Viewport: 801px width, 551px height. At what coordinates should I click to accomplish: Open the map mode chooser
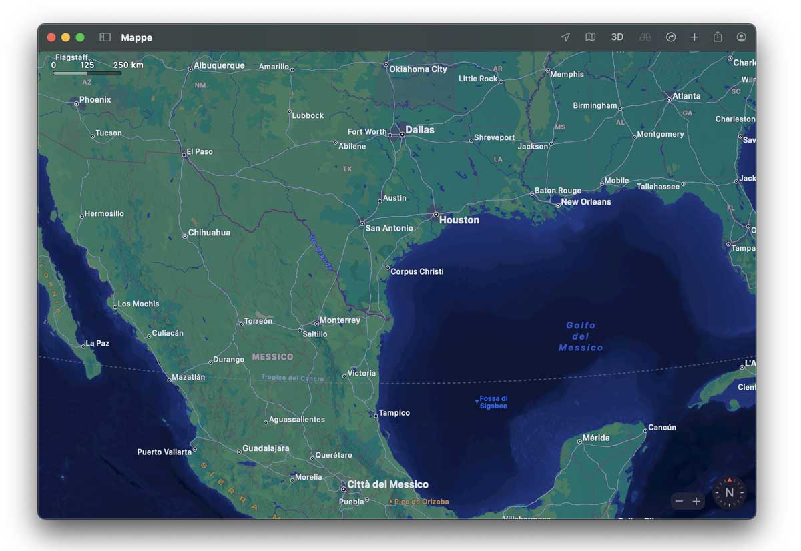pyautogui.click(x=591, y=37)
